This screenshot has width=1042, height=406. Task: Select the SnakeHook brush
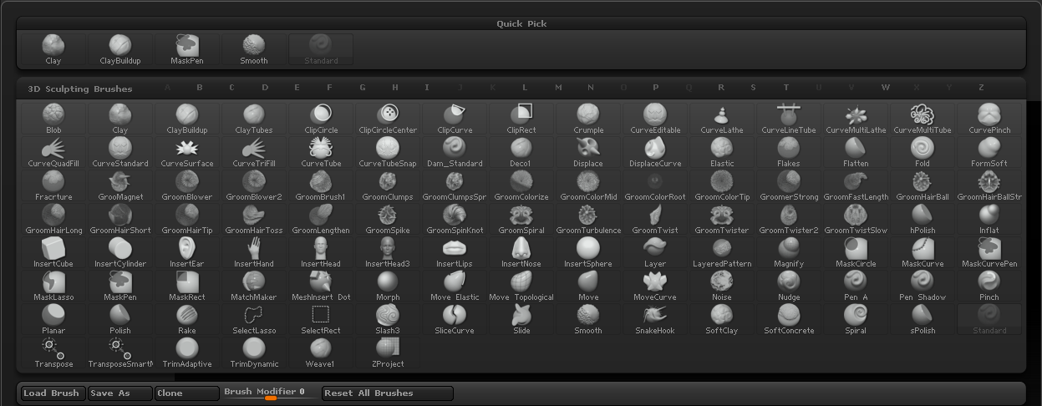click(654, 319)
